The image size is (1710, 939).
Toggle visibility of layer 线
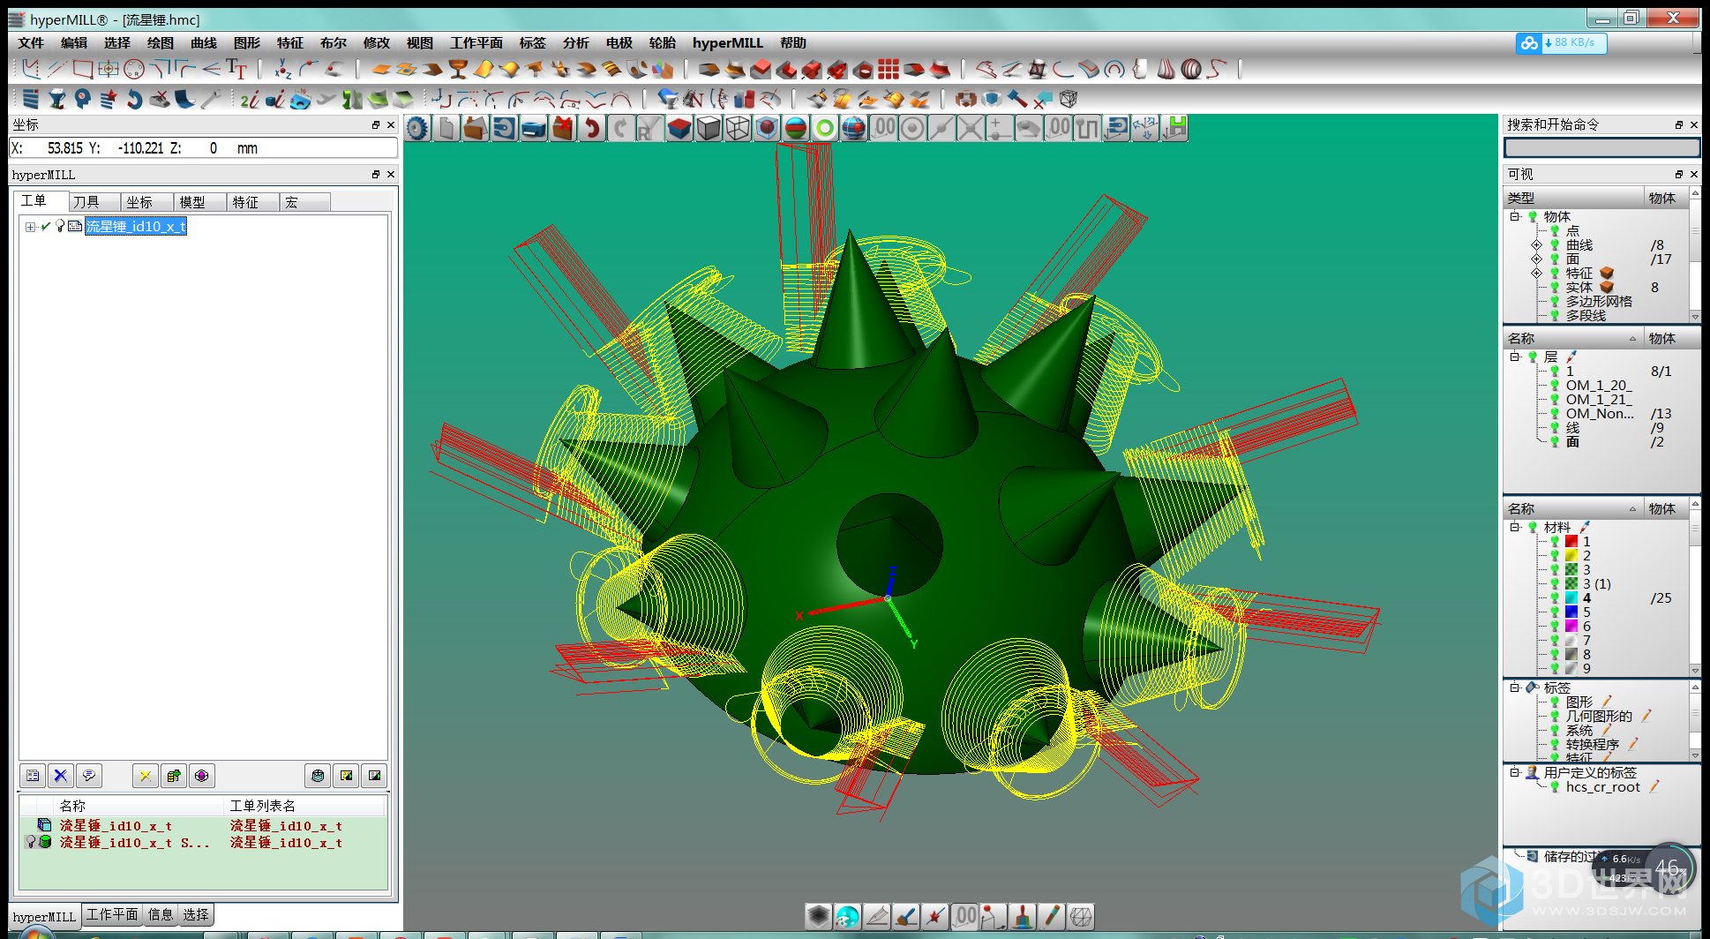1555,428
